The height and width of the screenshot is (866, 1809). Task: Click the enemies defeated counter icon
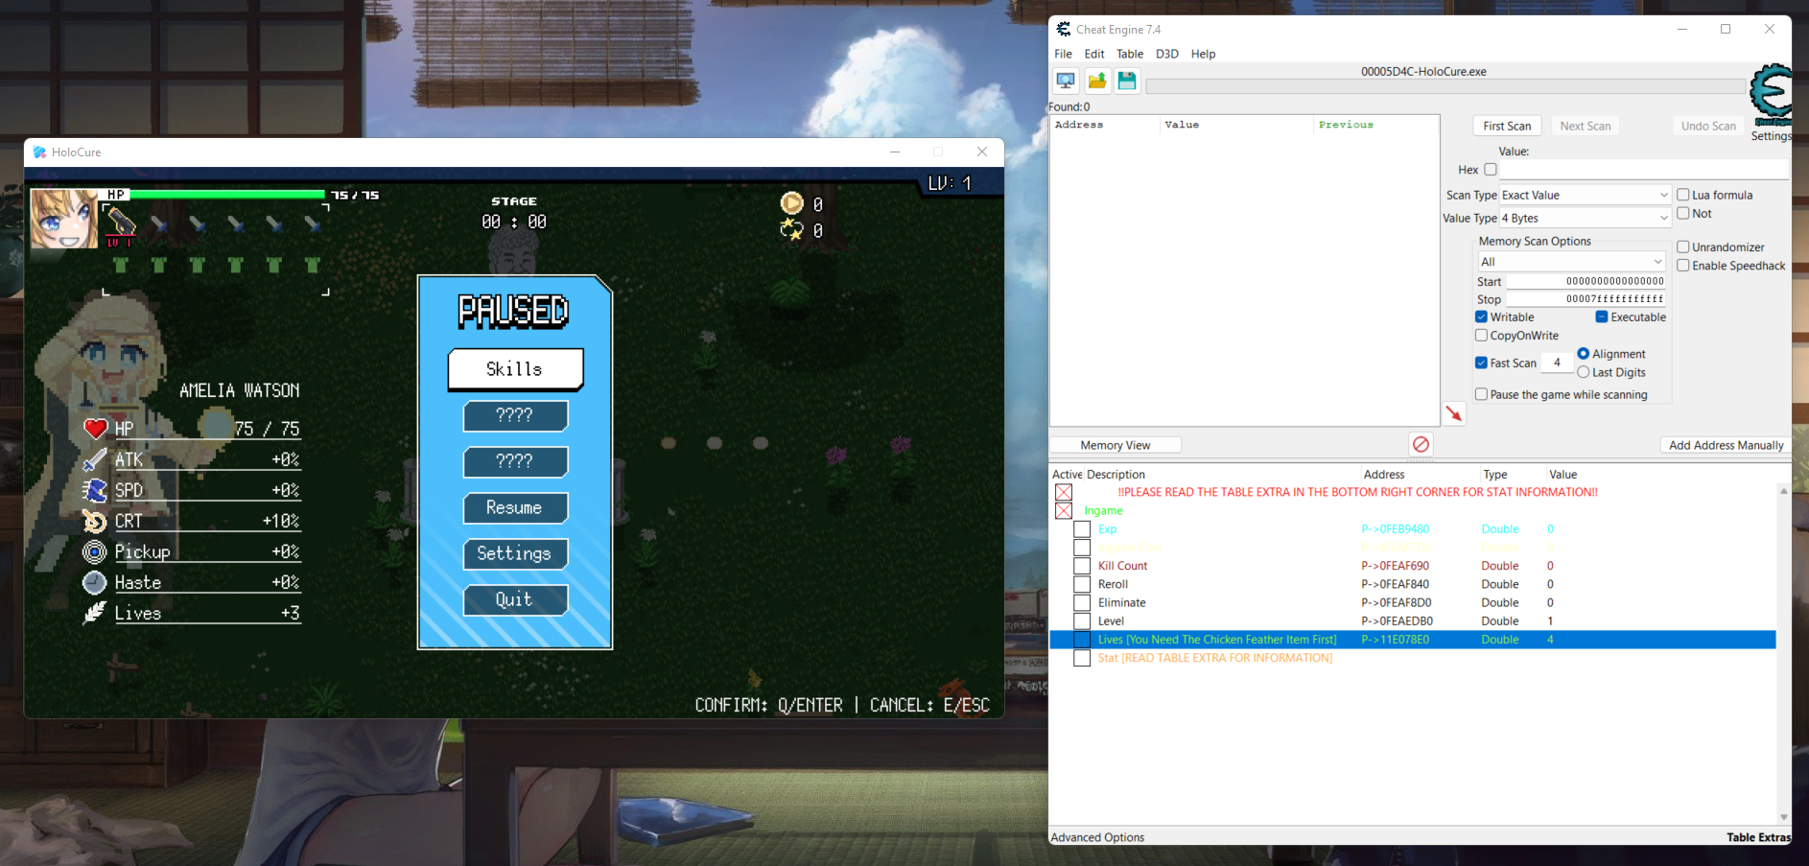coord(791,230)
